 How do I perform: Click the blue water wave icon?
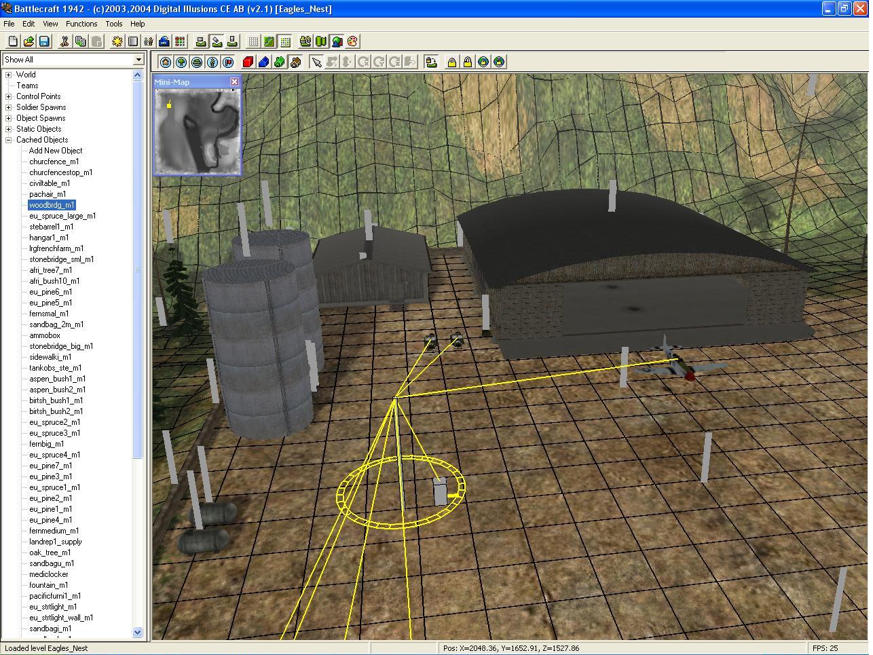click(x=164, y=41)
